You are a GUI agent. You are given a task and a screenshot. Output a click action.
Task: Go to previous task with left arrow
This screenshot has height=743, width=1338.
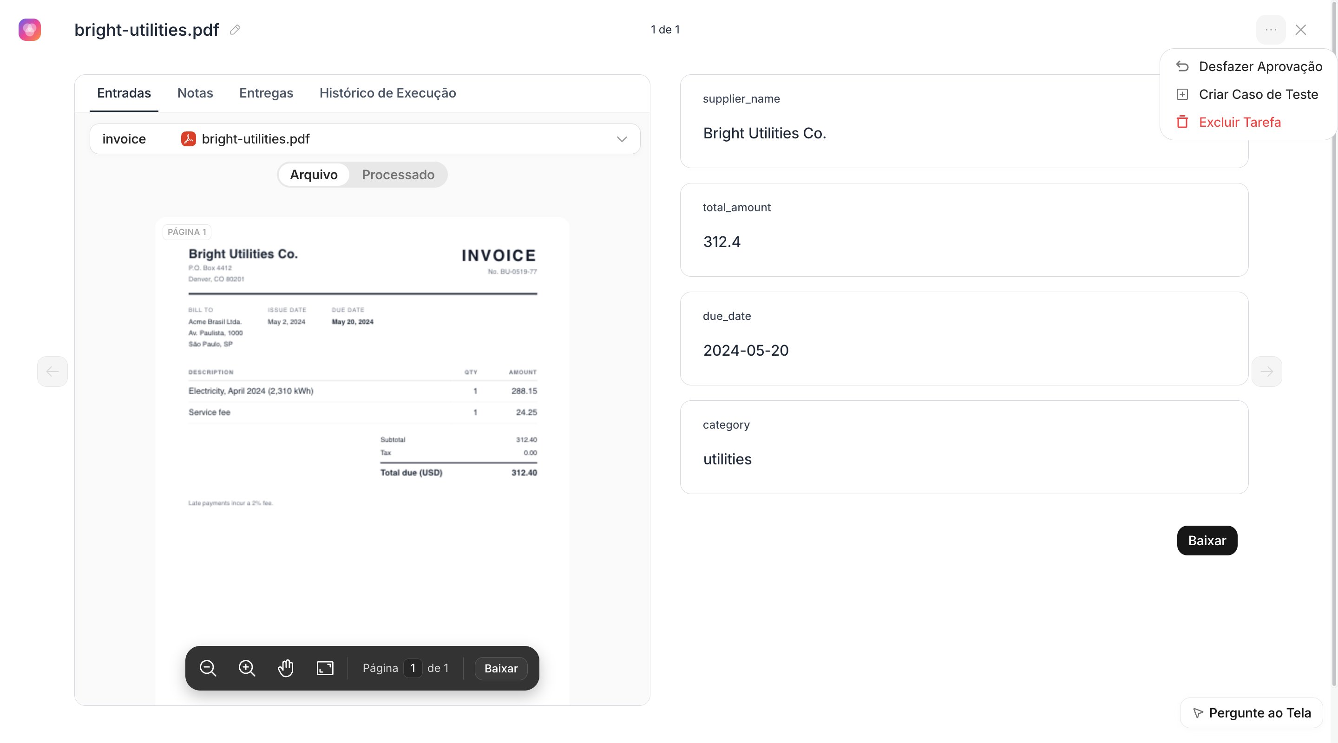point(52,371)
